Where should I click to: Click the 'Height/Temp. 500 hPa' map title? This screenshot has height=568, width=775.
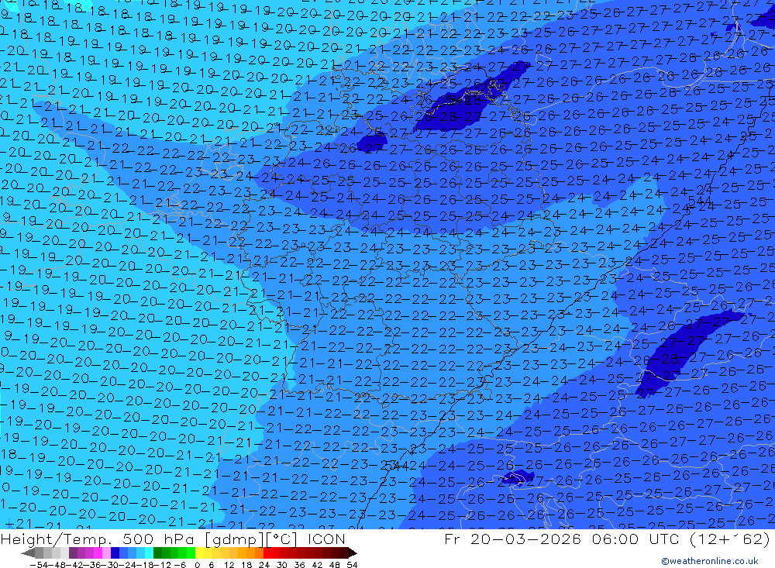click(98, 539)
